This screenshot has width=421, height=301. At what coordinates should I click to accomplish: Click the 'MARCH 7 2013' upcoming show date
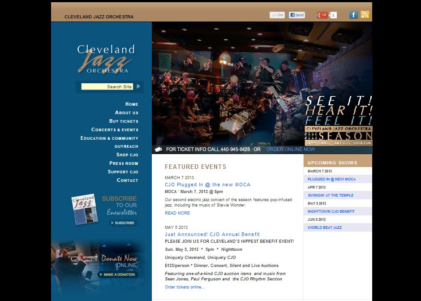[320, 171]
